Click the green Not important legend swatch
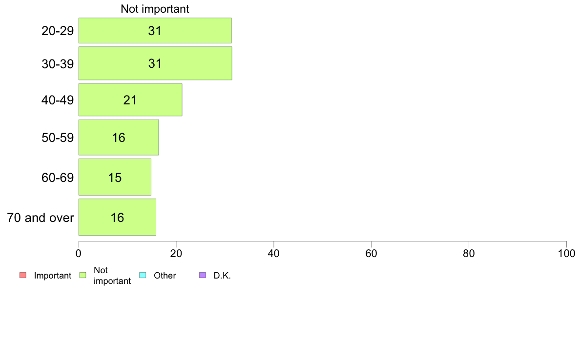This screenshot has width=580, height=359. pyautogui.click(x=83, y=275)
